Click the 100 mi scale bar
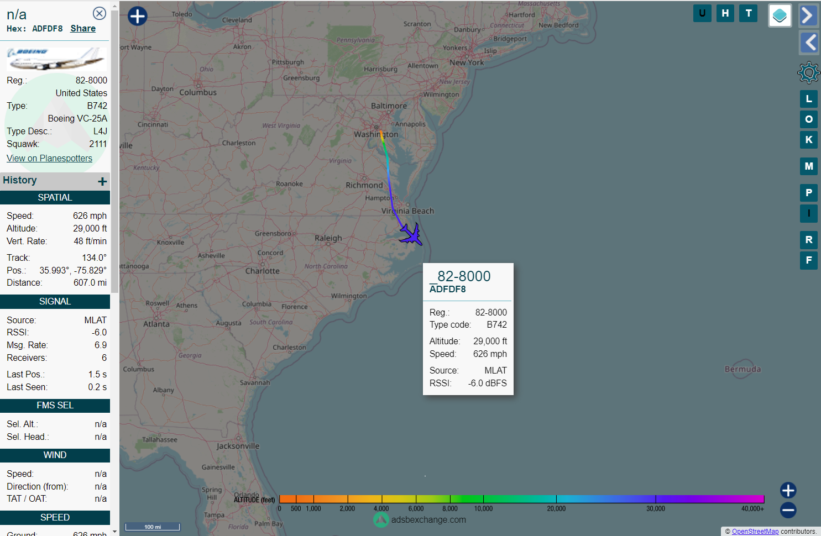Image resolution: width=821 pixels, height=536 pixels. (x=153, y=527)
